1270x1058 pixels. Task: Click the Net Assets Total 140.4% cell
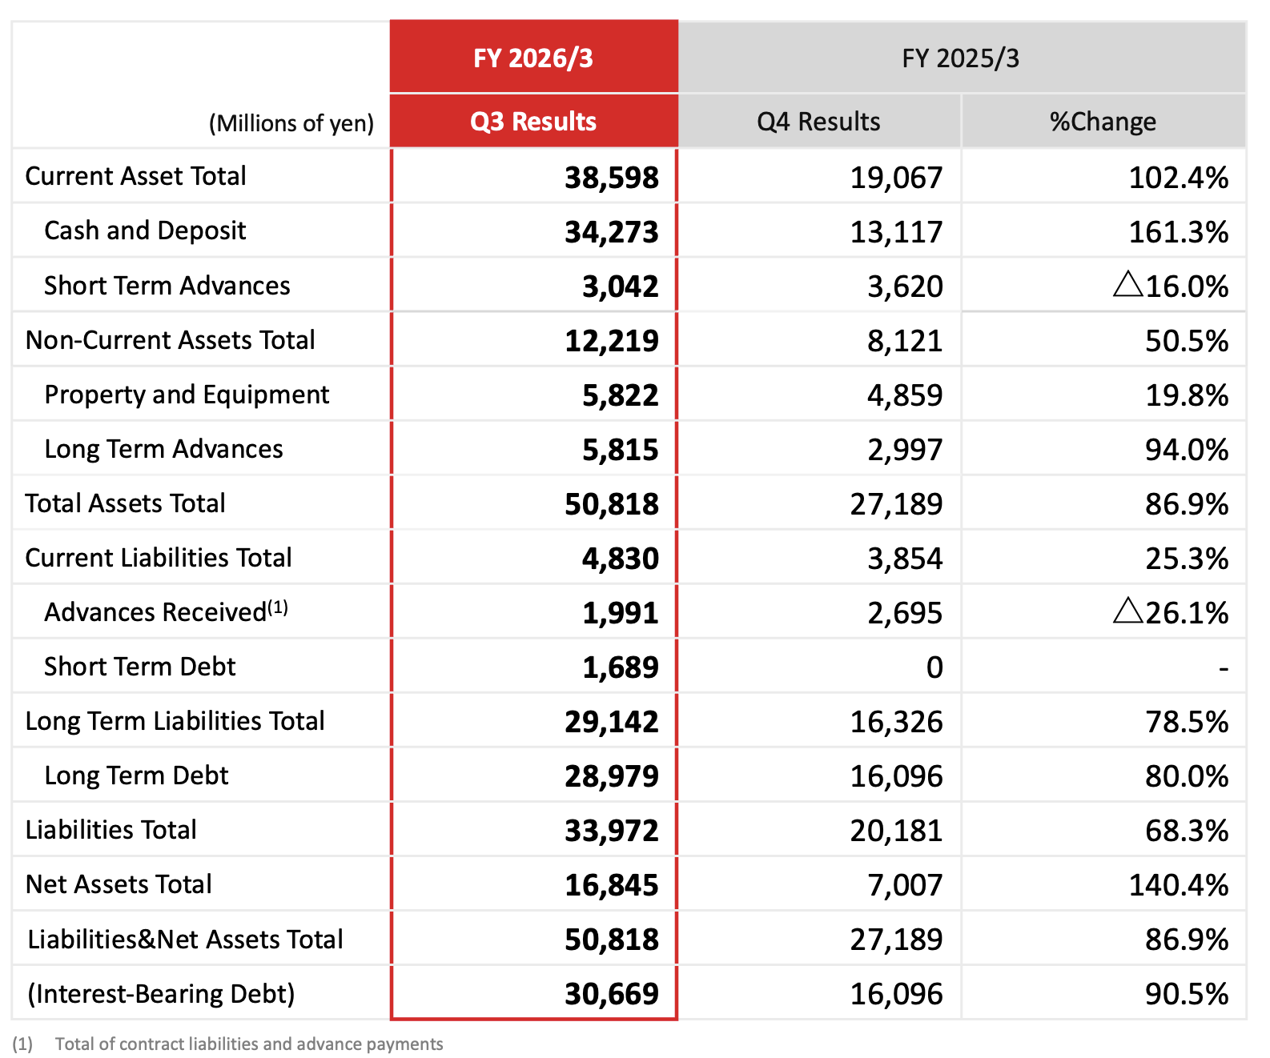point(1178,885)
